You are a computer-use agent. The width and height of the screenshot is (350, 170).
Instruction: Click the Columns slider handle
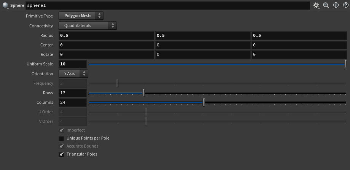[204, 102]
